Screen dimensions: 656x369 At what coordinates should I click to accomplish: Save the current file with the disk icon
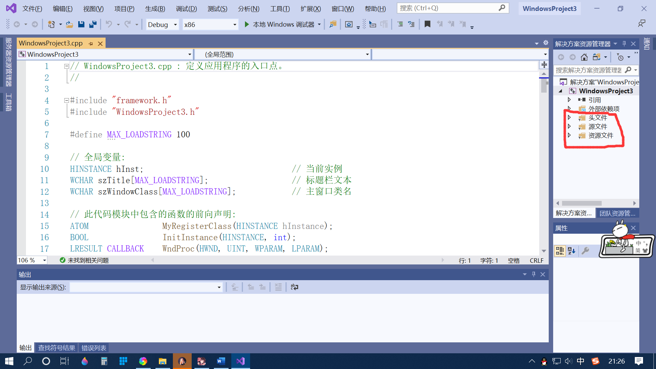pyautogui.click(x=81, y=24)
